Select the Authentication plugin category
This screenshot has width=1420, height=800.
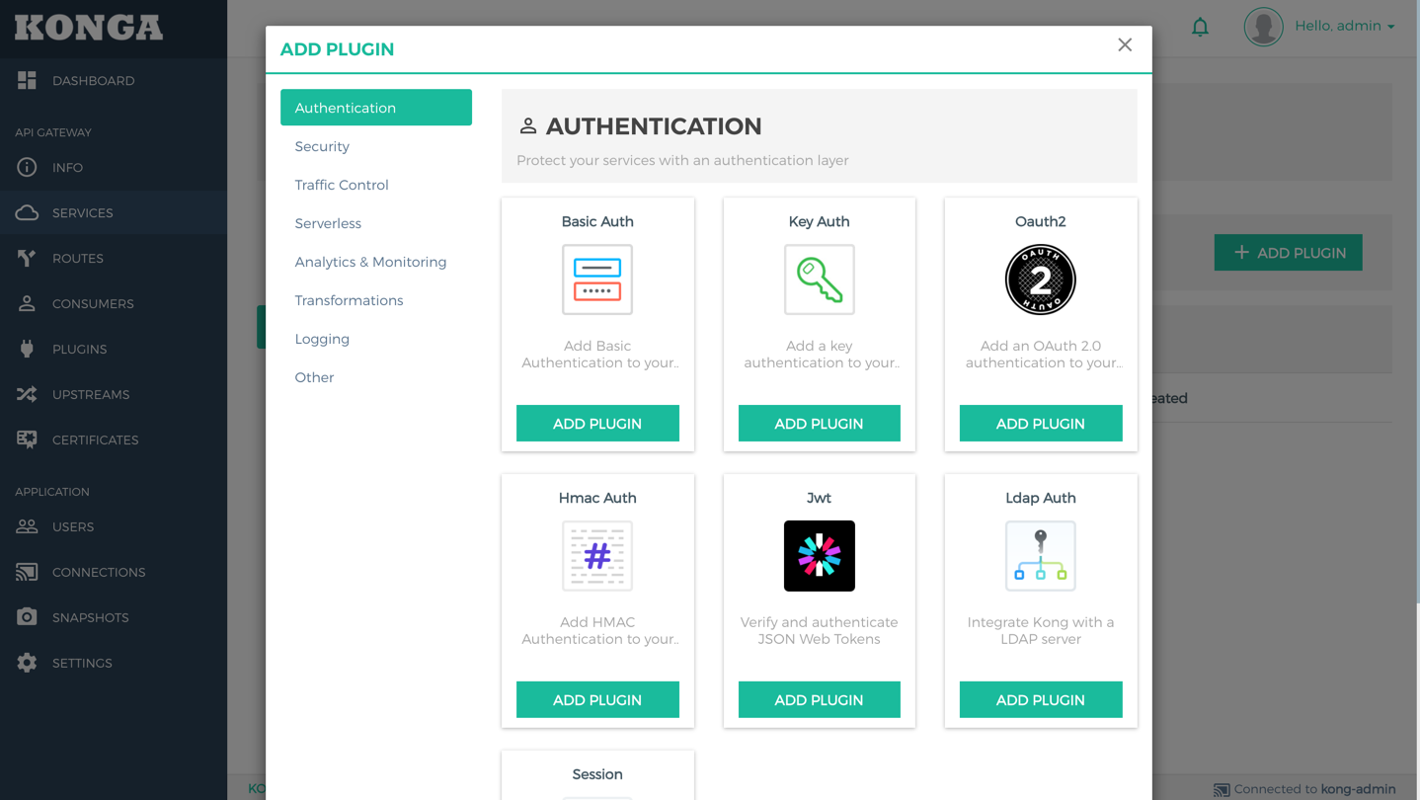click(376, 108)
